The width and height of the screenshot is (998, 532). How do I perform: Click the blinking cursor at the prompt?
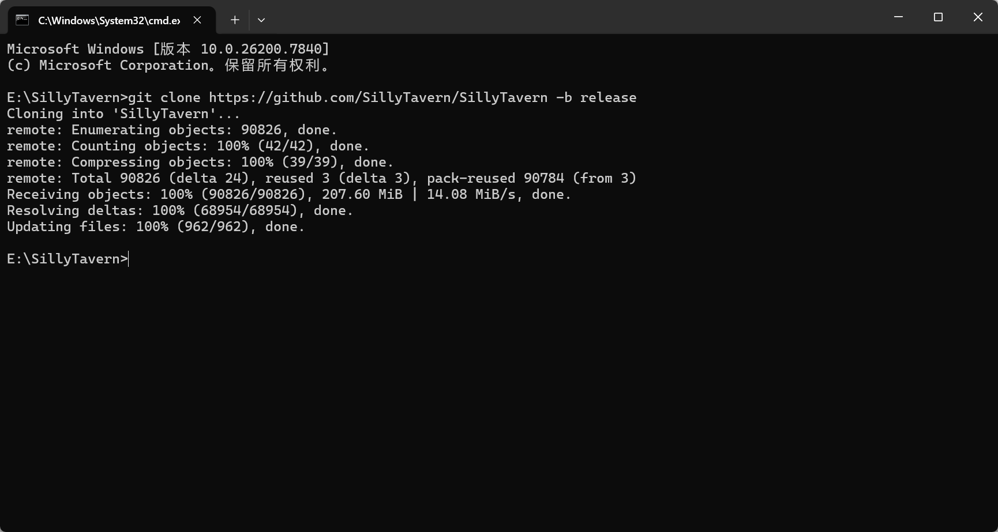tap(127, 259)
